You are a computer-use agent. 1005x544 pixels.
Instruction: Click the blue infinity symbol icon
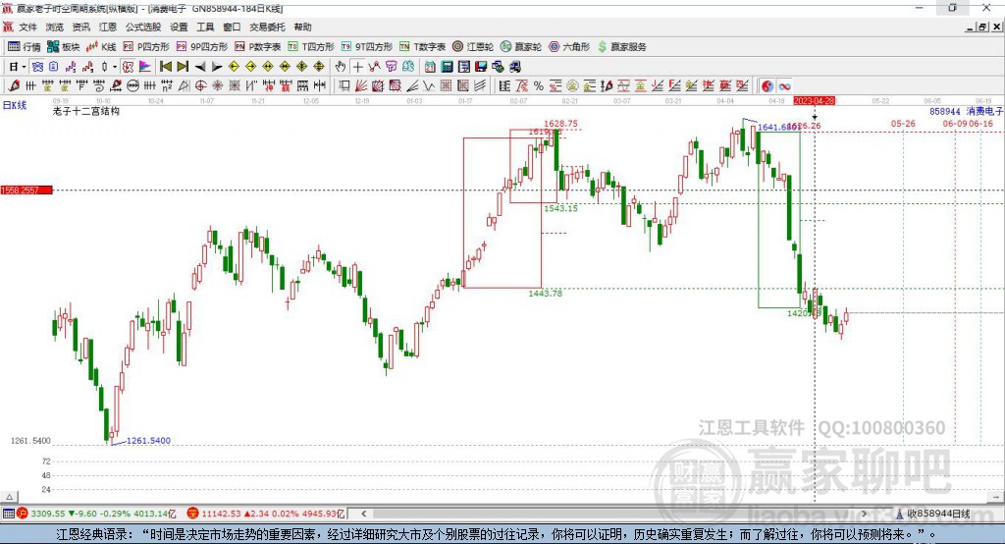tap(784, 86)
